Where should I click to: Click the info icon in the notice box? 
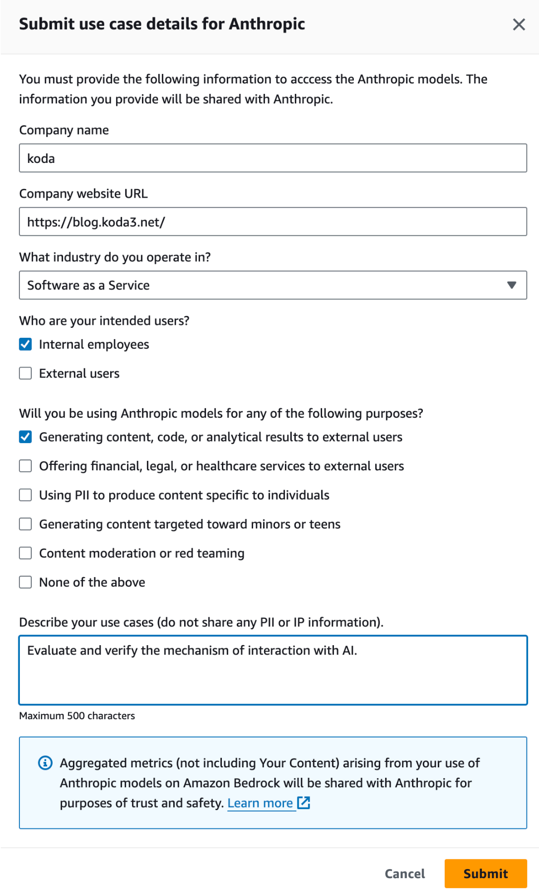(46, 763)
